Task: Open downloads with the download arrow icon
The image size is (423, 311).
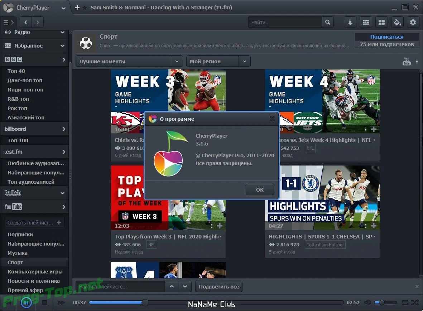Action: pos(350,23)
